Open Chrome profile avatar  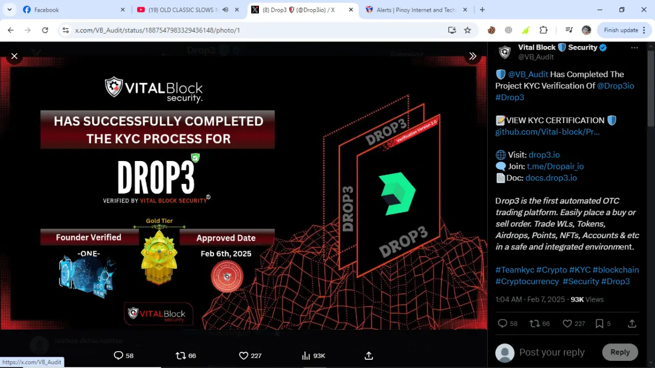pyautogui.click(x=586, y=30)
